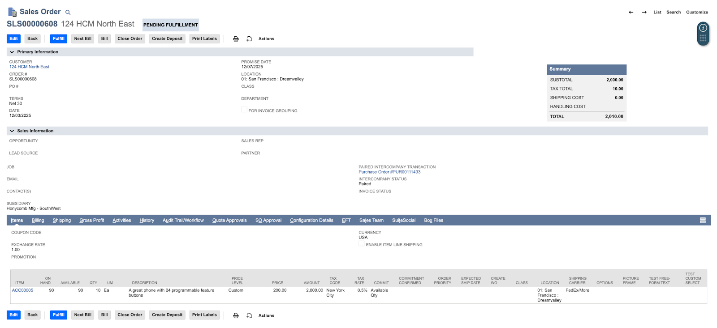The width and height of the screenshot is (717, 328).
Task: Collapse the Primary Information section
Action: (12, 52)
